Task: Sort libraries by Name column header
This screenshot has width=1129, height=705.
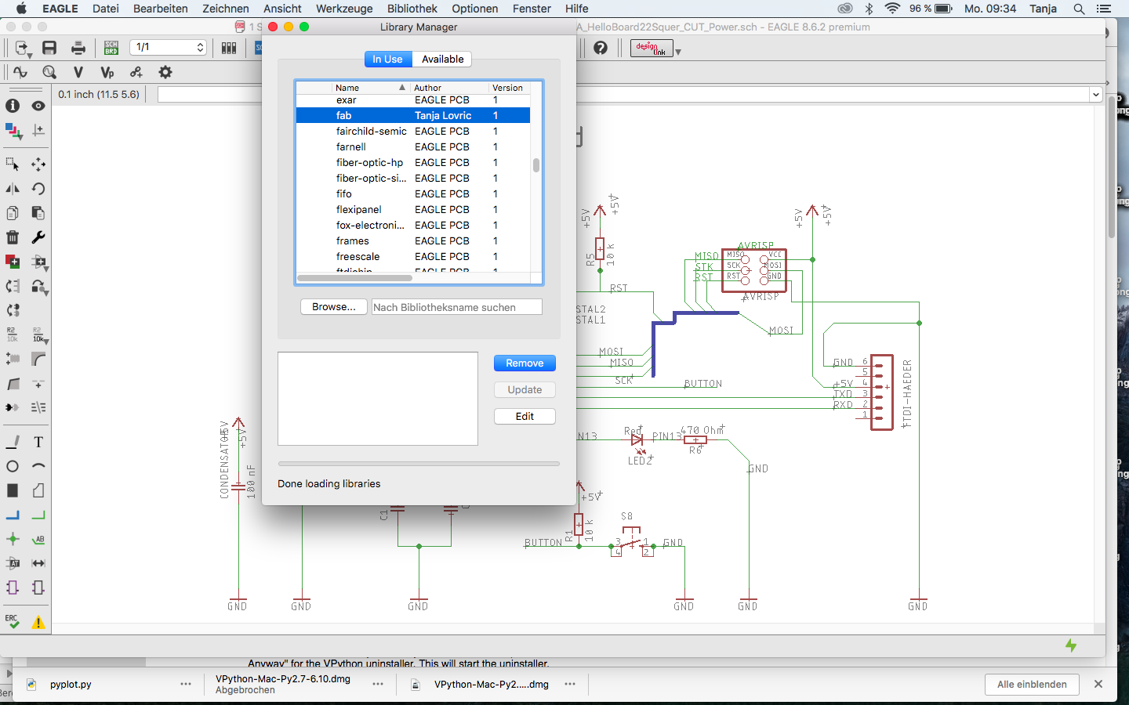Action: 370,88
